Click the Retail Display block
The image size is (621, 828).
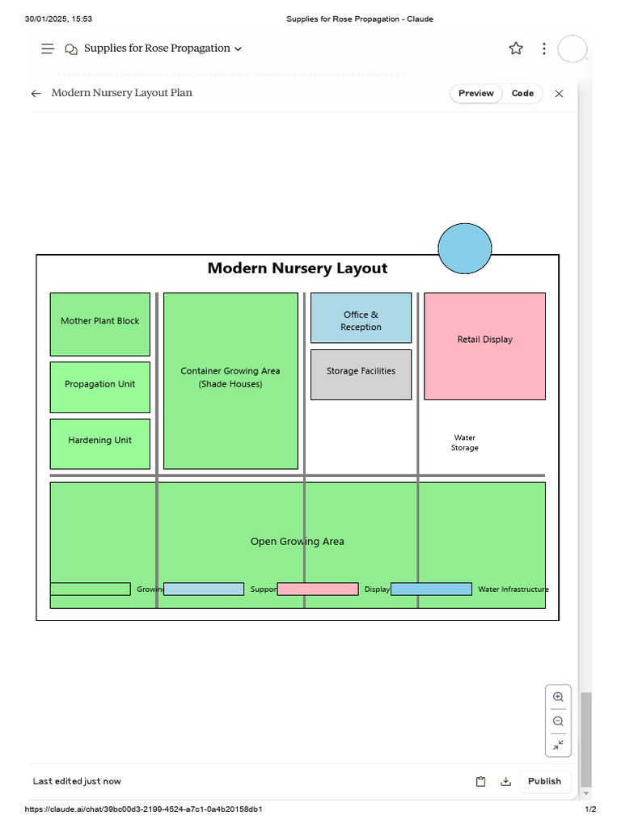click(x=485, y=346)
